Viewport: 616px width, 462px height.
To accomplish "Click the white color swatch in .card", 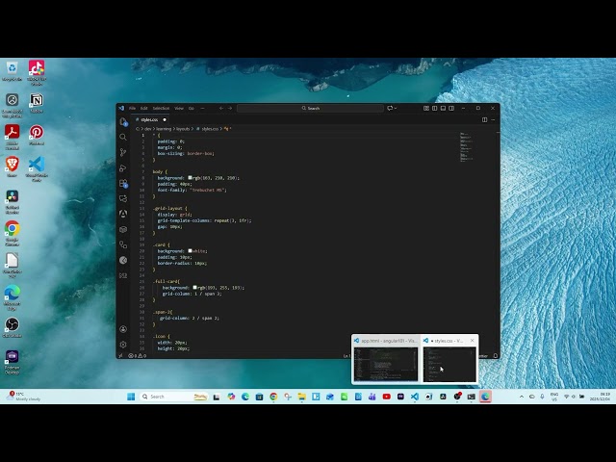I will tap(191, 251).
